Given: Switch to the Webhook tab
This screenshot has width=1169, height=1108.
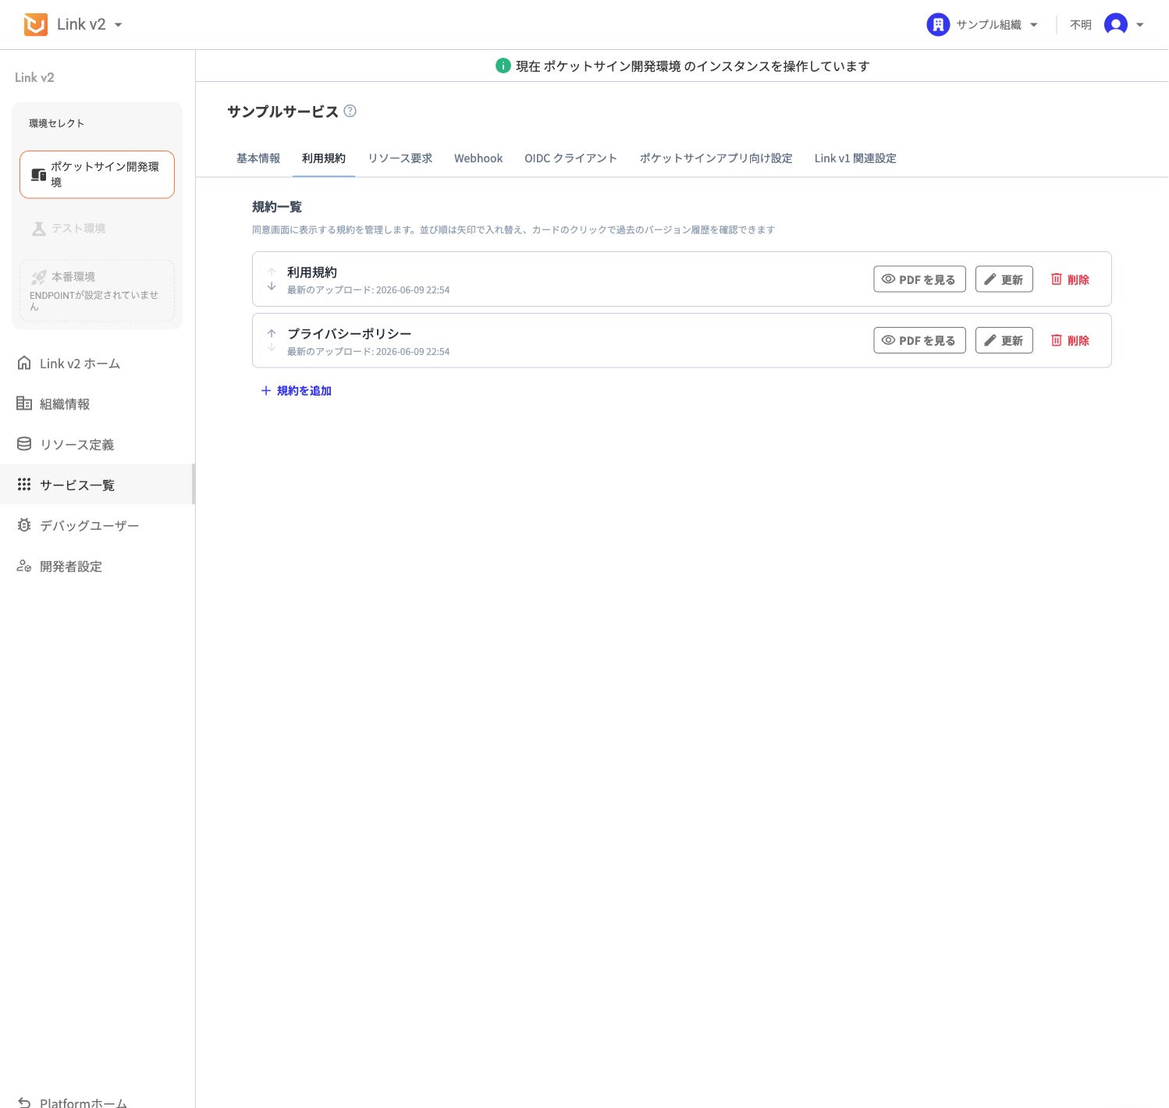Looking at the screenshot, I should (478, 158).
